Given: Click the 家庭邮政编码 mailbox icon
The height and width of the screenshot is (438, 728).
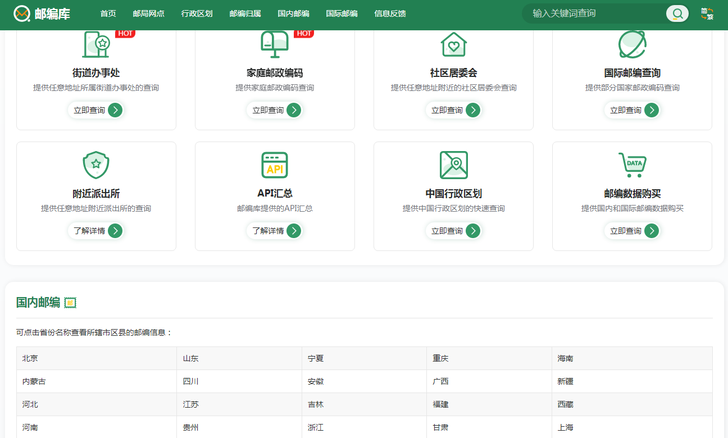Looking at the screenshot, I should pos(275,44).
